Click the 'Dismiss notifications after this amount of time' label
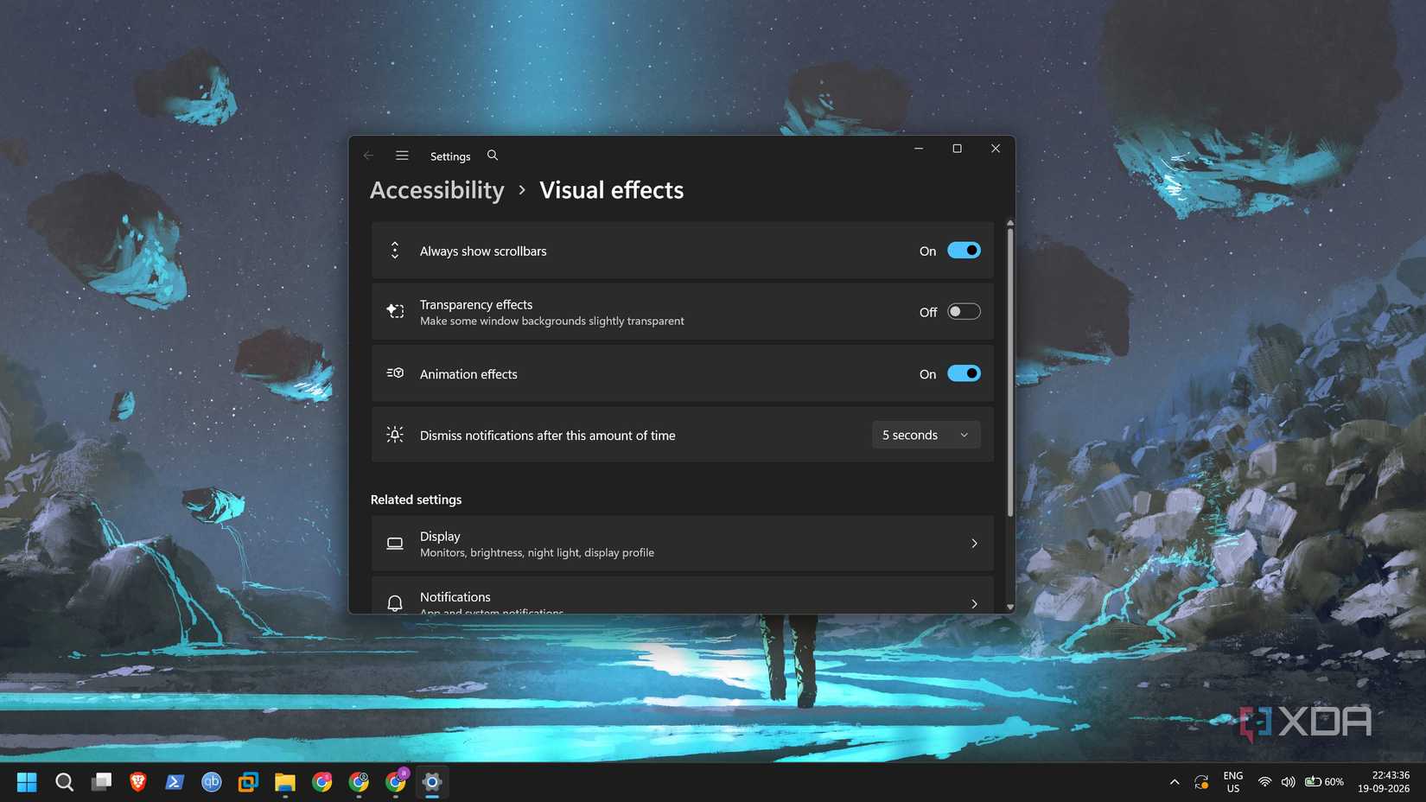 point(547,436)
